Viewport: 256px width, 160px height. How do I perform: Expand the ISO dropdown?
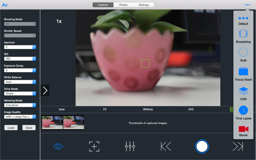point(20,59)
